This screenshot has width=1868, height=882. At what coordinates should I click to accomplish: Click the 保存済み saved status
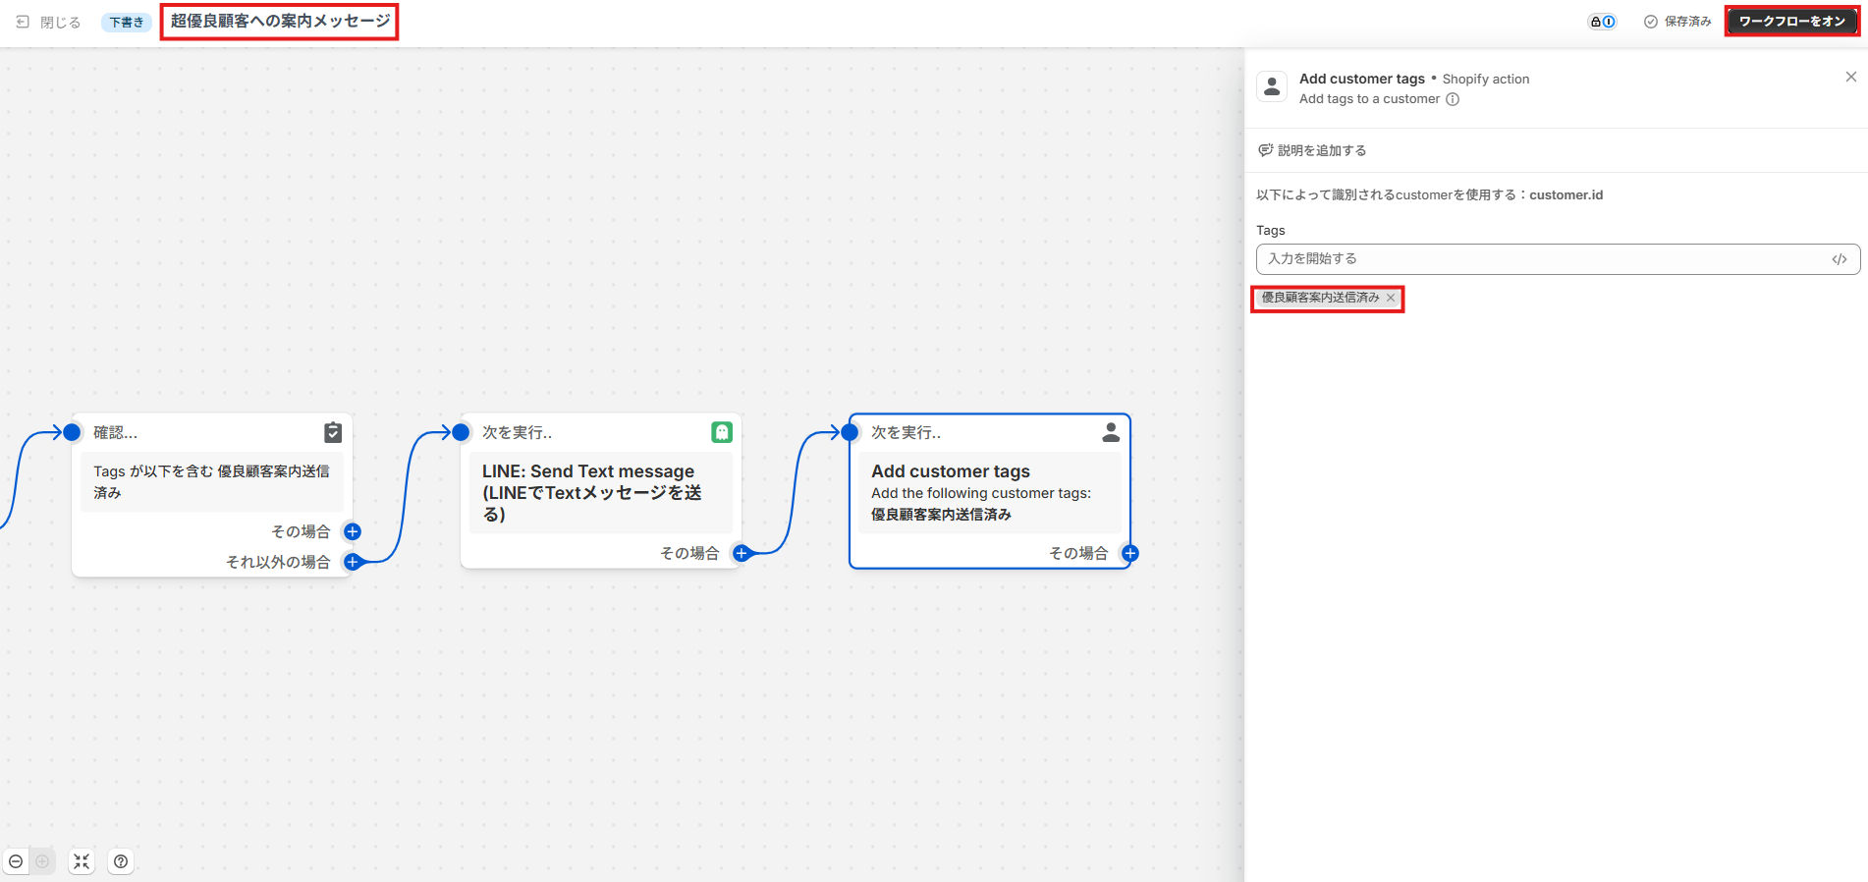[1677, 22]
